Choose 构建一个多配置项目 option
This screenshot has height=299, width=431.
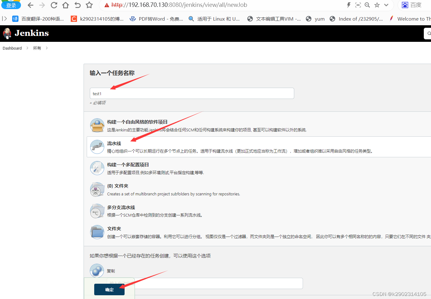128,165
